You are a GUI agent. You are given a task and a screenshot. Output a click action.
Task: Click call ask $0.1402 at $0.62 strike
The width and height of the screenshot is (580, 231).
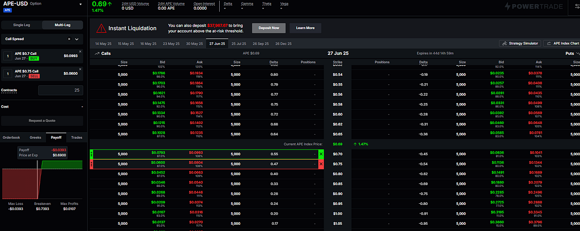click(197, 123)
